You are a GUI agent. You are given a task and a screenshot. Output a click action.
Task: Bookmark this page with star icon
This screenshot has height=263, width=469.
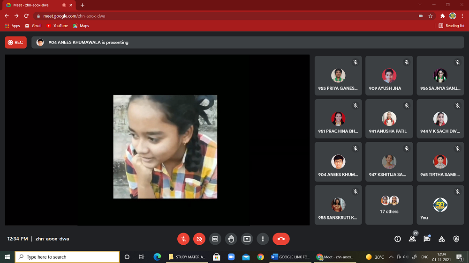coord(431,15)
